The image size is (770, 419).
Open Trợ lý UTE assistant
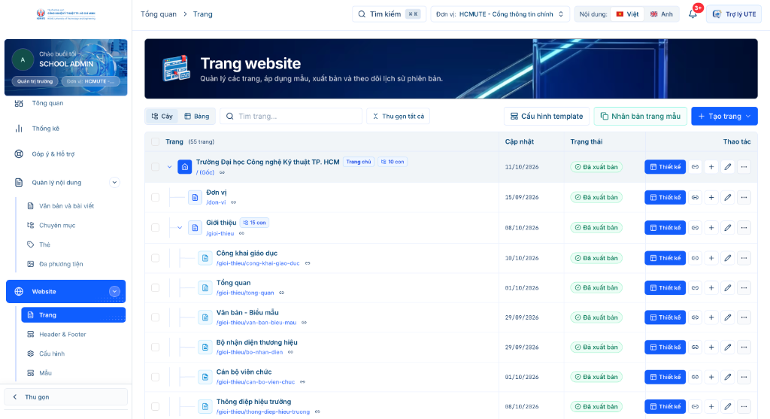point(734,14)
